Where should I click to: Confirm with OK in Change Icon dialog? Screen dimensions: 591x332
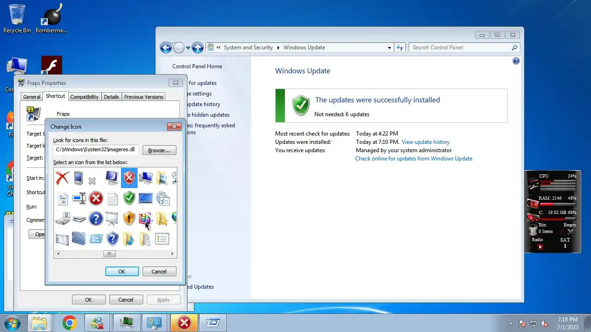(x=122, y=272)
